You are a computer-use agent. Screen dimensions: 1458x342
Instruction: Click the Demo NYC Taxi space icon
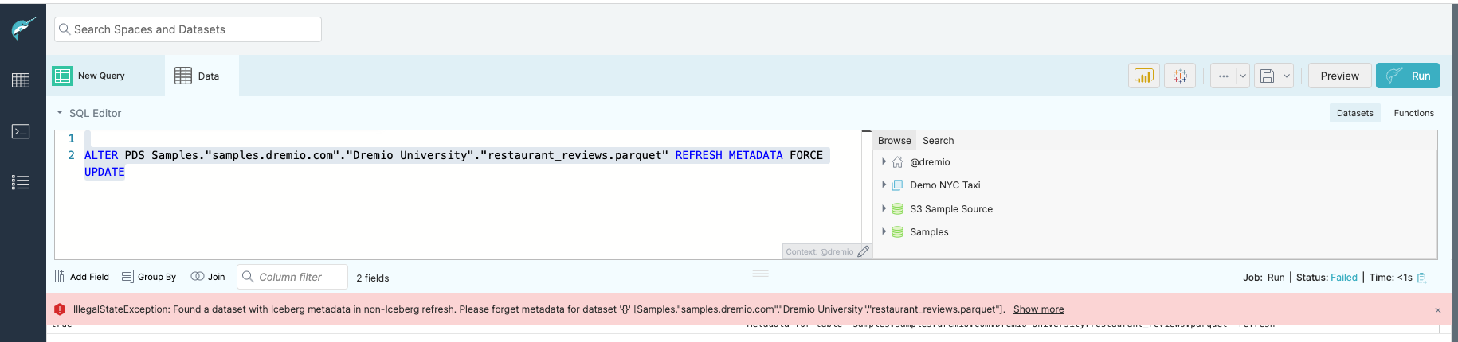click(x=897, y=185)
